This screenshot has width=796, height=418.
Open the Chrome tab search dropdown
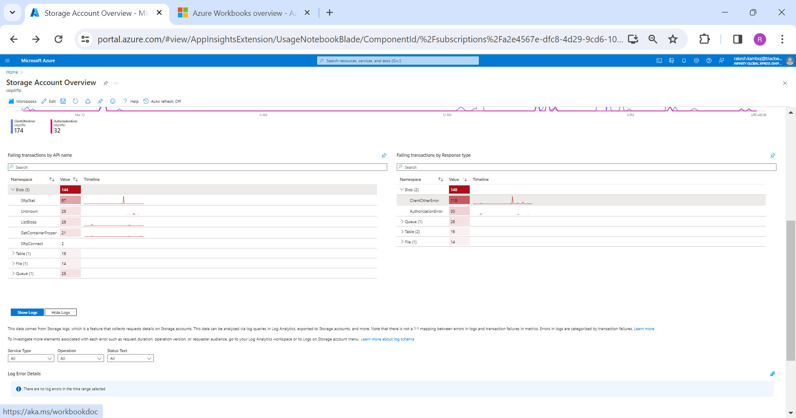tap(12, 12)
